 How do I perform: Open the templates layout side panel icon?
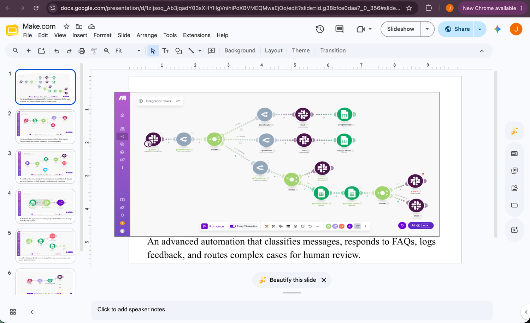[x=514, y=153]
